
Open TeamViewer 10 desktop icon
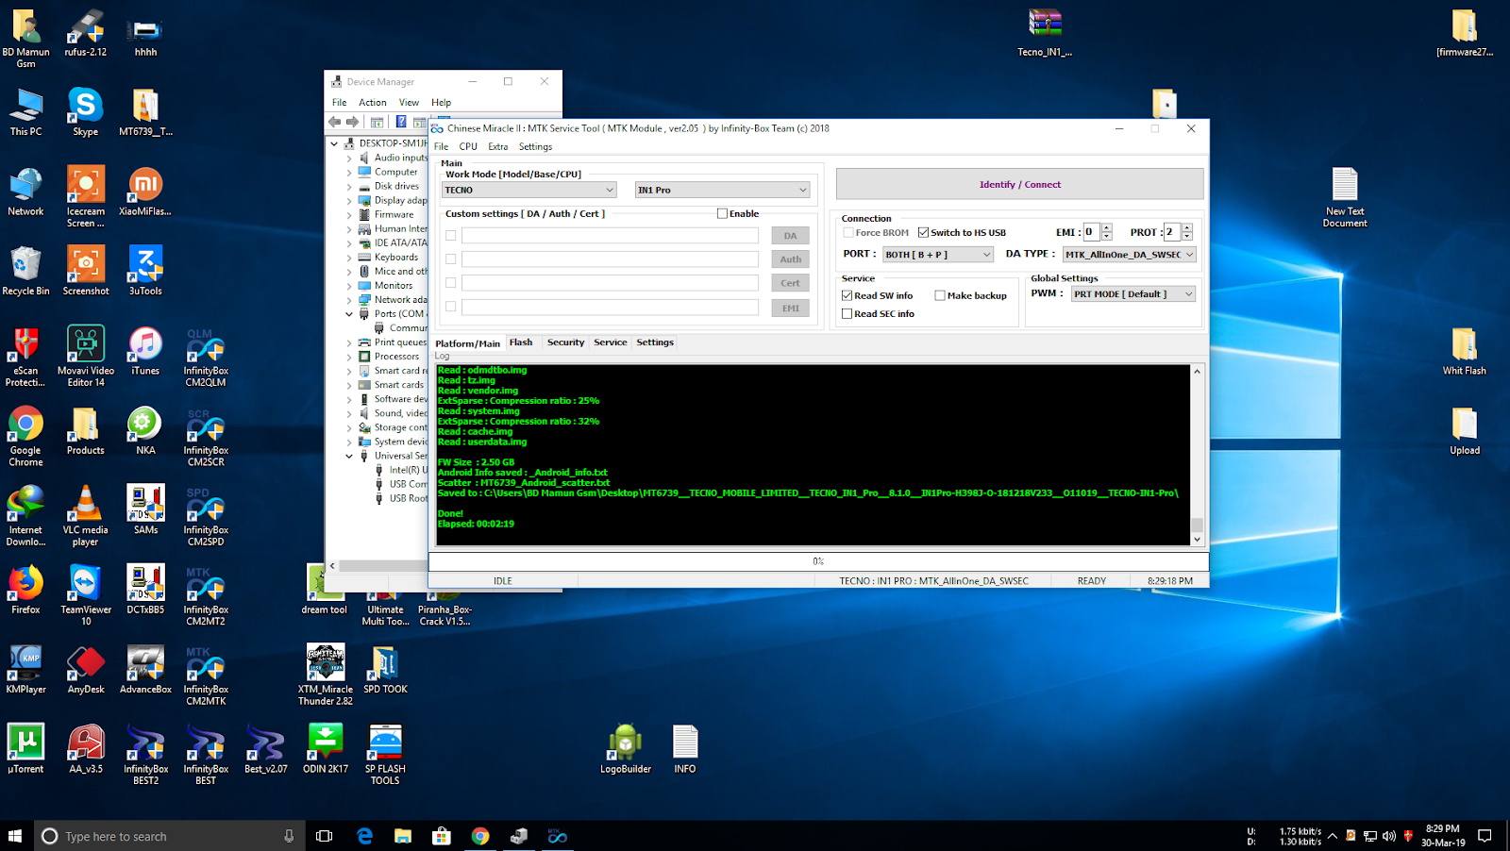(86, 596)
